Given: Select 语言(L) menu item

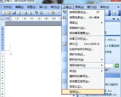Looking at the screenshot, I should (x=83, y=23).
